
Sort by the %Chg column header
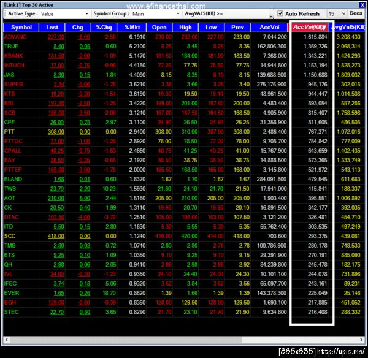tap(104, 28)
